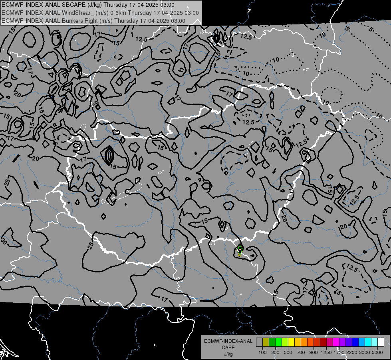Image resolution: width=391 pixels, height=360 pixels.
Task: Choose the bright magenta legend swatch
Action: (336, 342)
